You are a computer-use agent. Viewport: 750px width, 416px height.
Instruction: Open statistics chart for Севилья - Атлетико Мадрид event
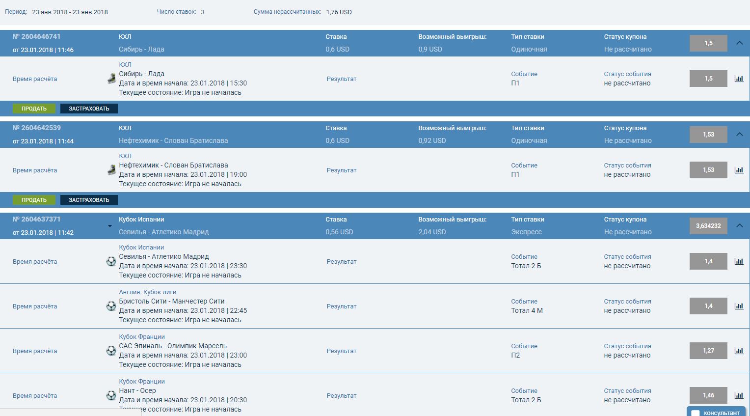click(739, 261)
